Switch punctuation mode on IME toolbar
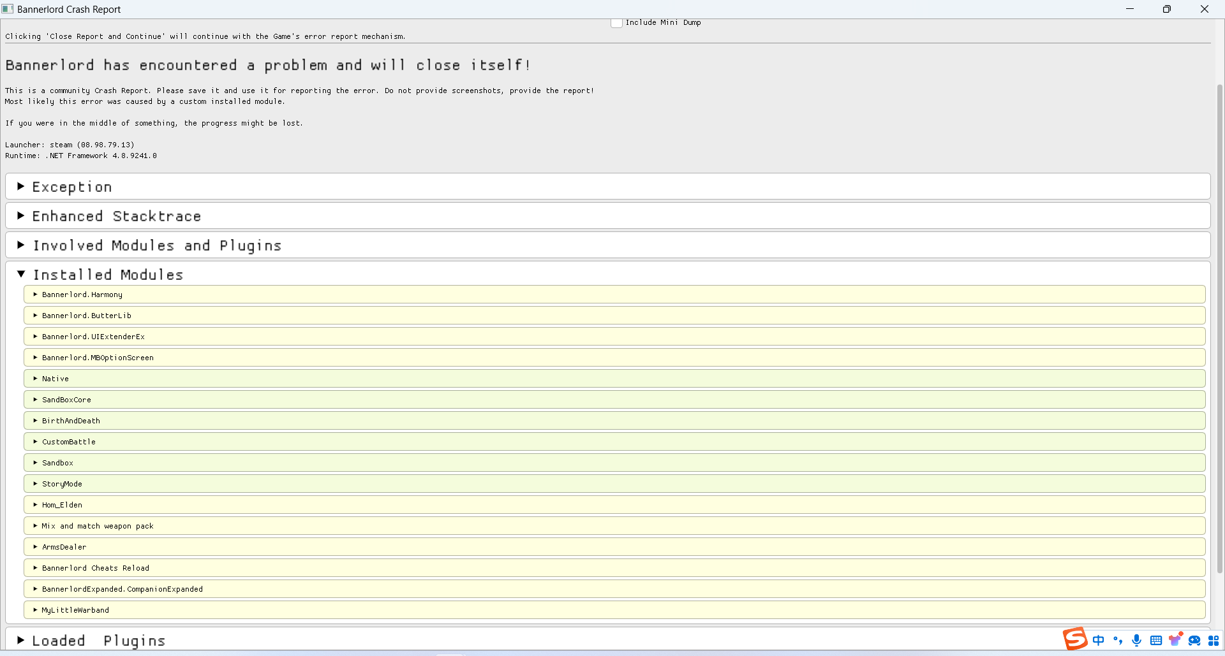 pyautogui.click(x=1117, y=640)
